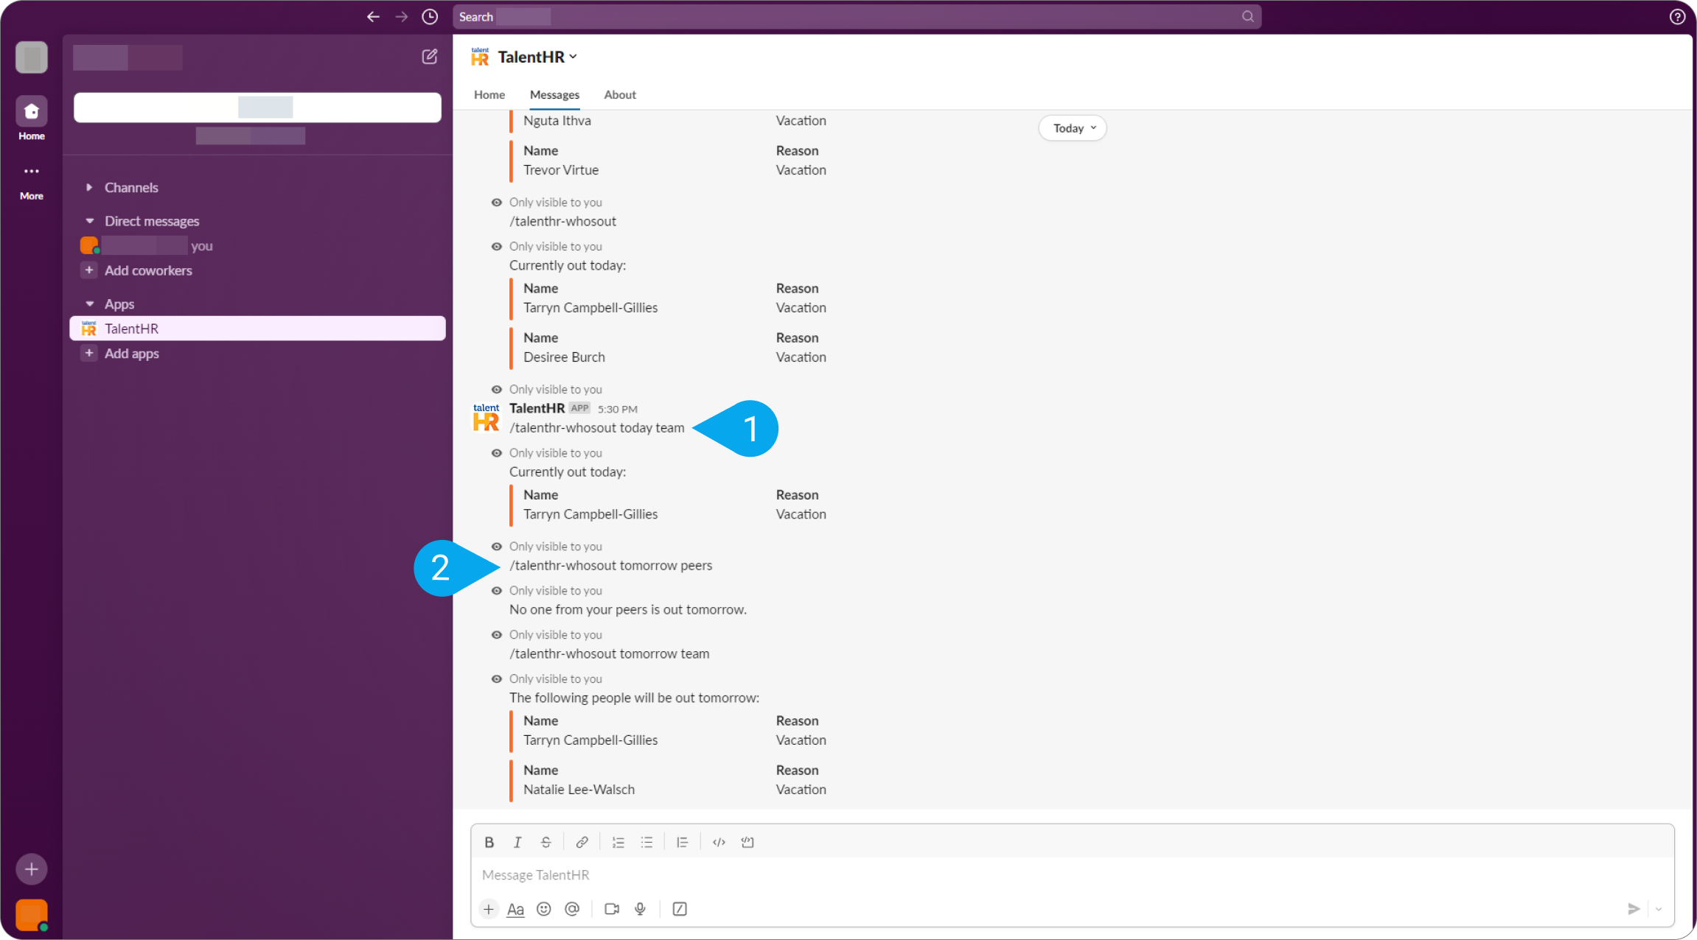Open send options dropdown arrow
1697x940 pixels.
pyautogui.click(x=1659, y=909)
